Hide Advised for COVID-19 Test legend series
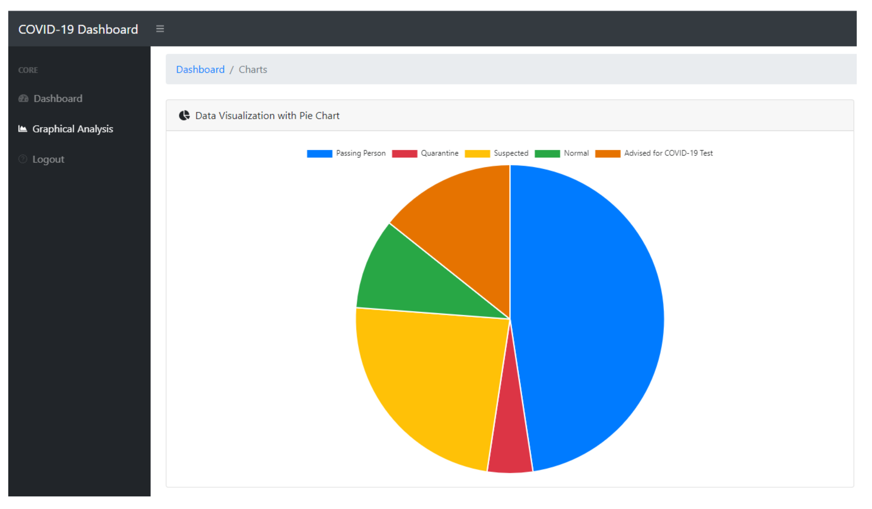The width and height of the screenshot is (872, 509). coord(607,153)
